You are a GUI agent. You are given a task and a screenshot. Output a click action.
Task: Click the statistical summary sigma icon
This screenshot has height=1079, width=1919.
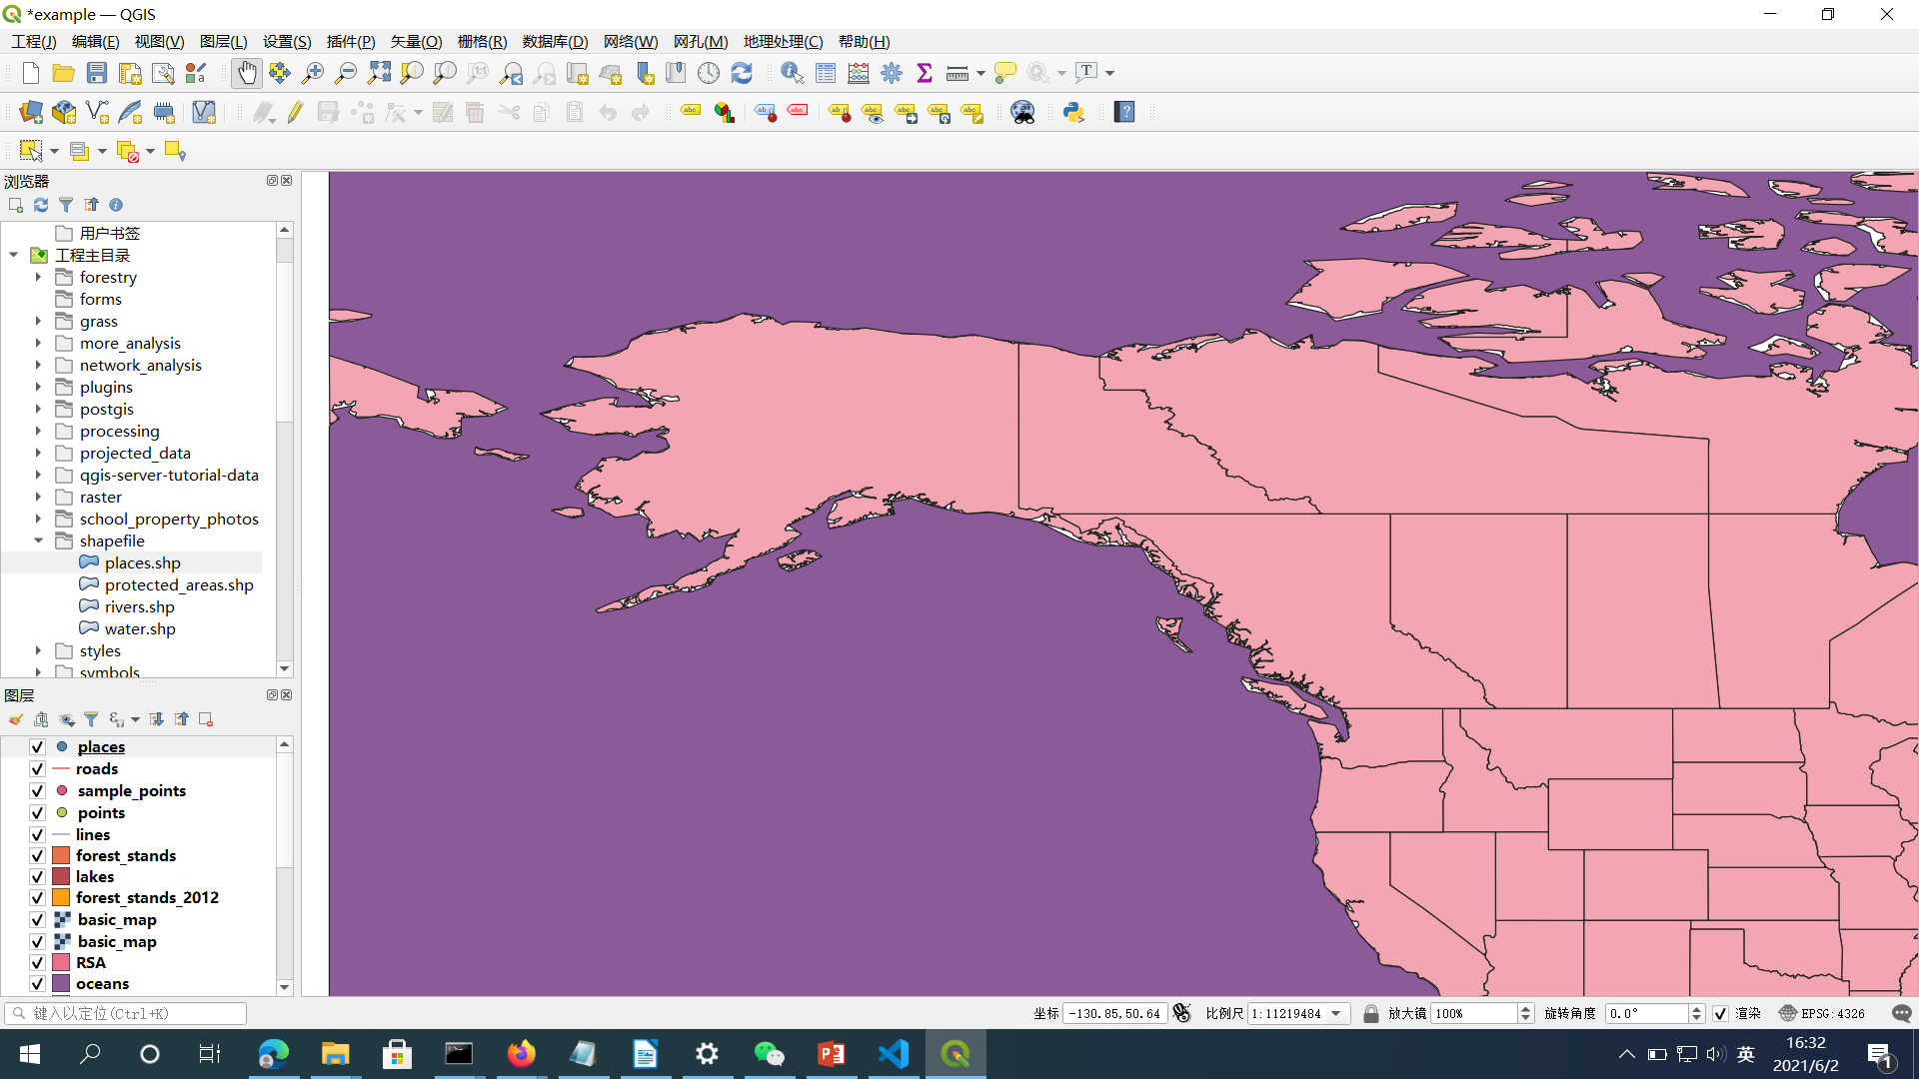click(x=925, y=73)
